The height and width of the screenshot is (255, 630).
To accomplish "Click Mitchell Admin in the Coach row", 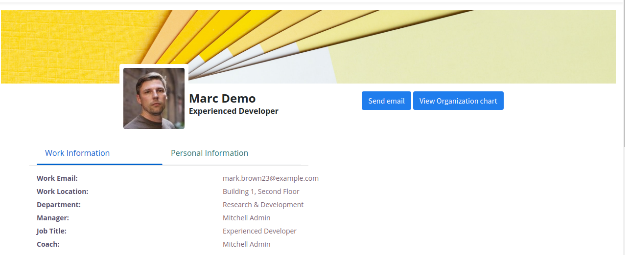I will (x=246, y=244).
